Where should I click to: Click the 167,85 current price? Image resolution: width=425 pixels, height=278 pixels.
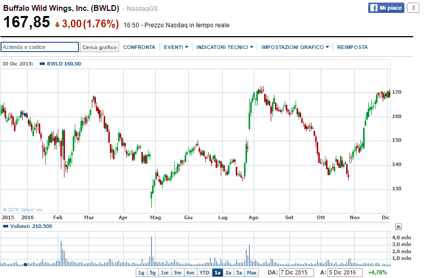pos(27,22)
